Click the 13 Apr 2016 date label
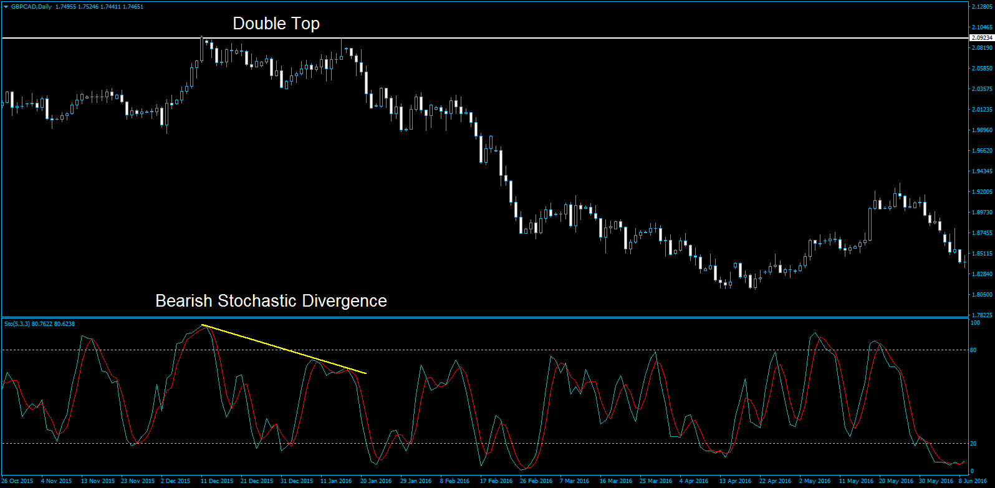Image resolution: width=995 pixels, height=488 pixels. coord(735,481)
